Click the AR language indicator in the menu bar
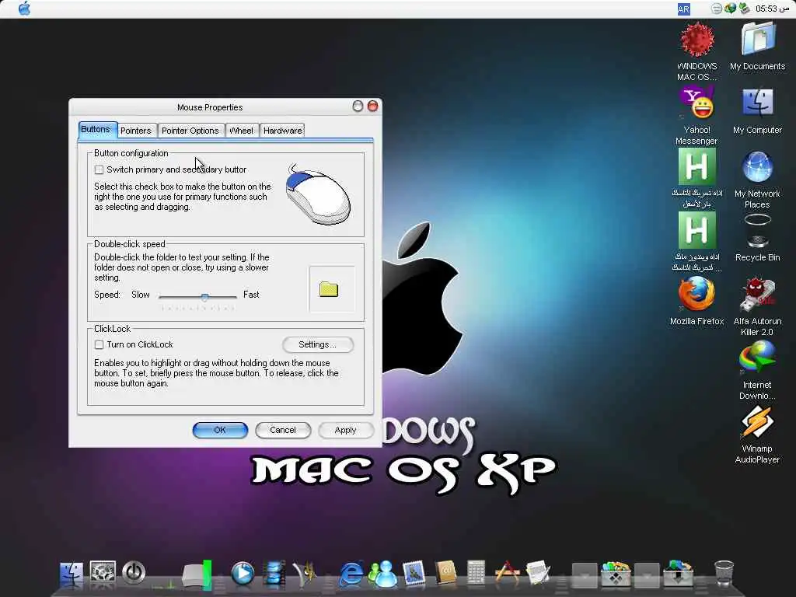 click(x=684, y=9)
